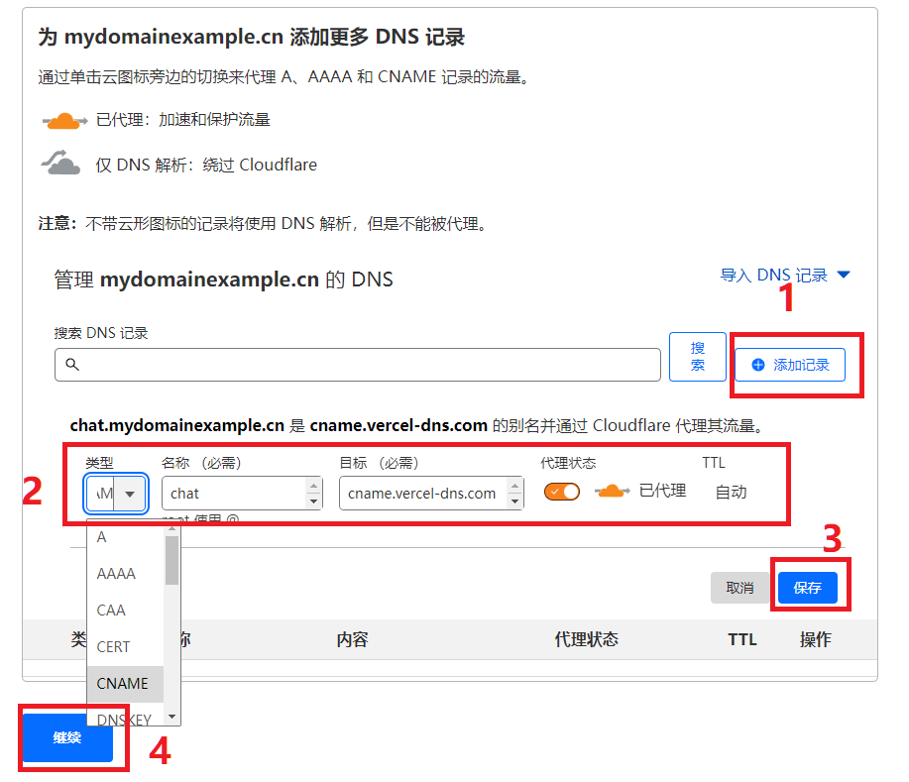Select A from the record type list
This screenshot has width=909, height=782.
click(102, 537)
